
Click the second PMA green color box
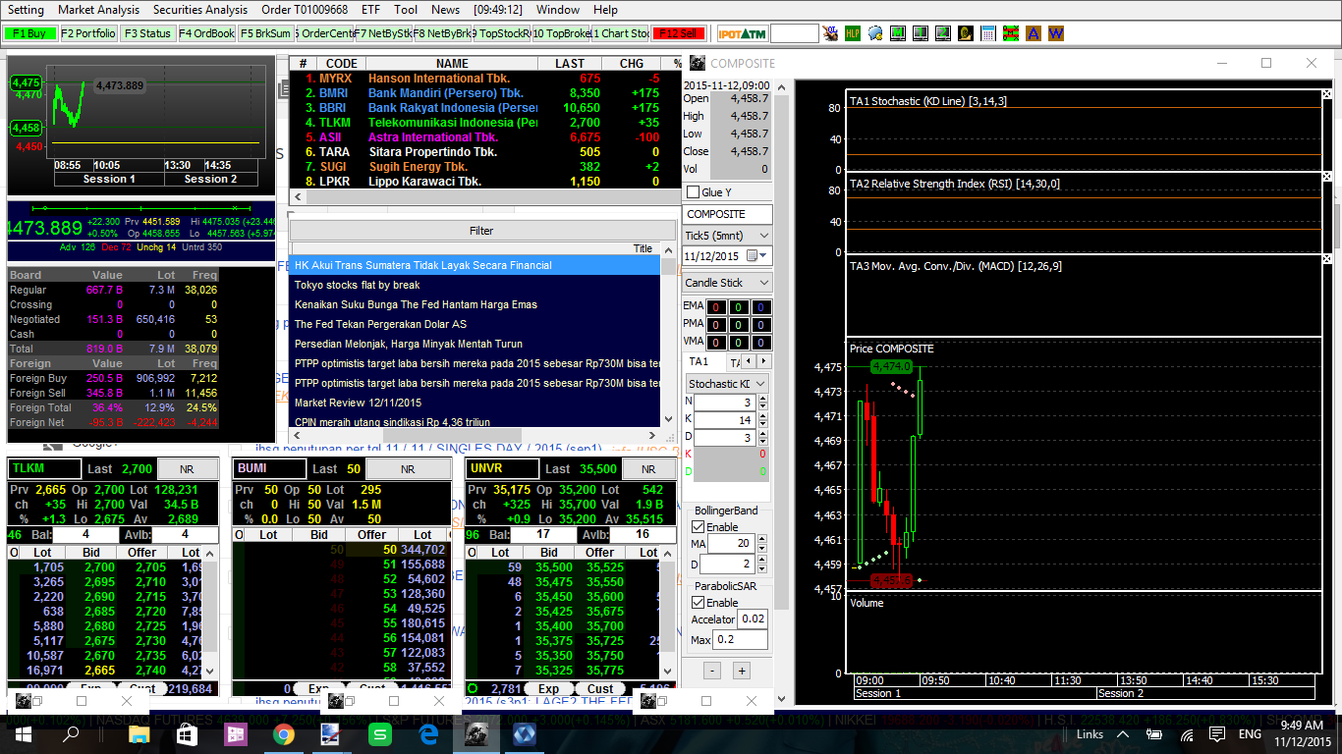pyautogui.click(x=740, y=325)
